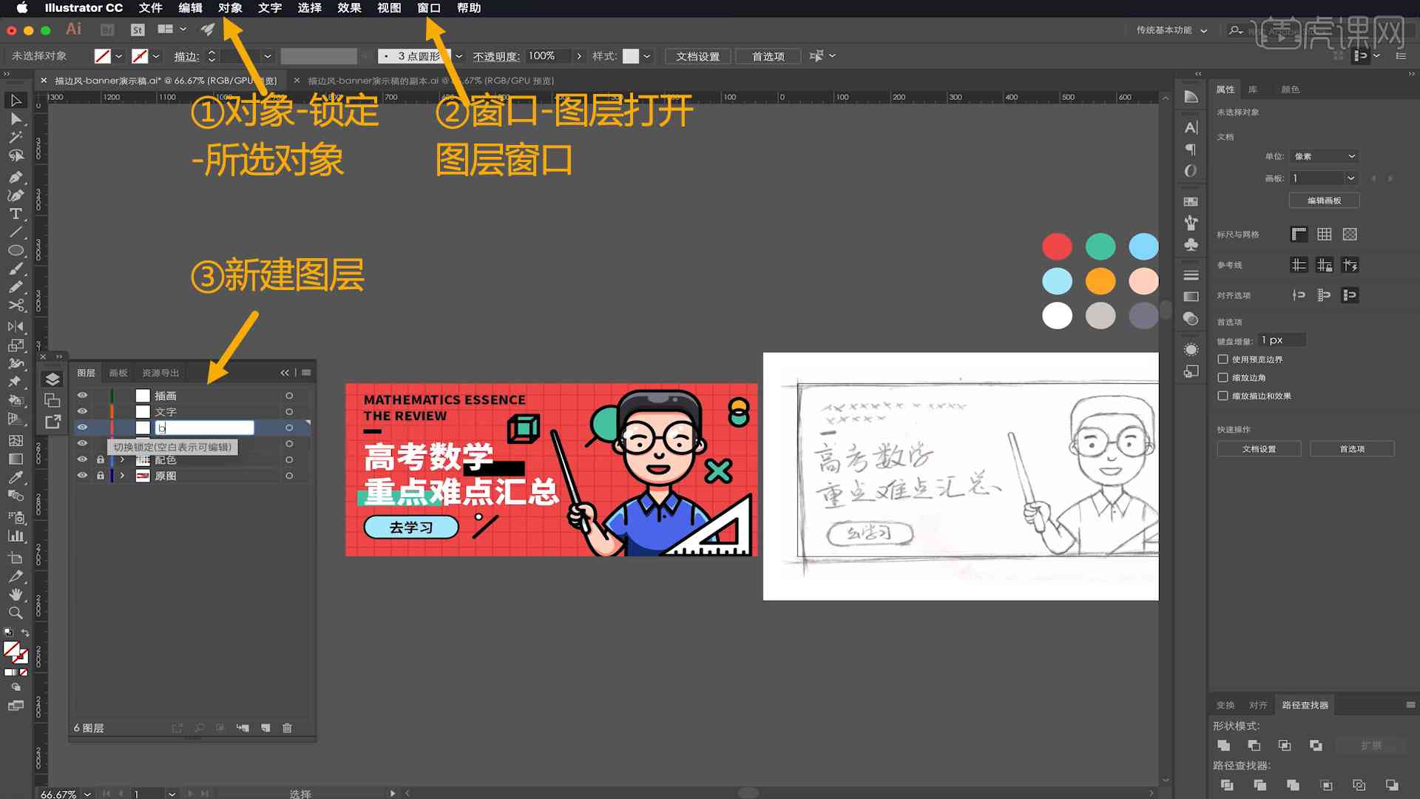Click 文档设置 button in Properties
This screenshot has height=799, width=1420.
[x=1259, y=449]
